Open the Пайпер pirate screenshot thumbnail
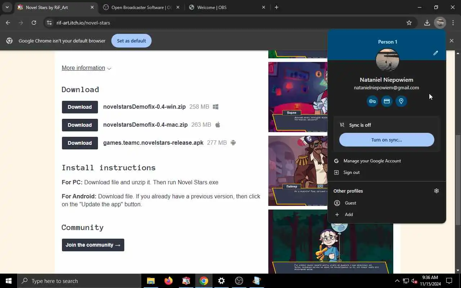Image resolution: width=461 pixels, height=288 pixels. 298,171
